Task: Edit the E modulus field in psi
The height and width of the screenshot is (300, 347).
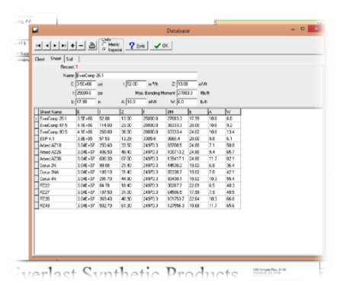Action: (x=85, y=84)
